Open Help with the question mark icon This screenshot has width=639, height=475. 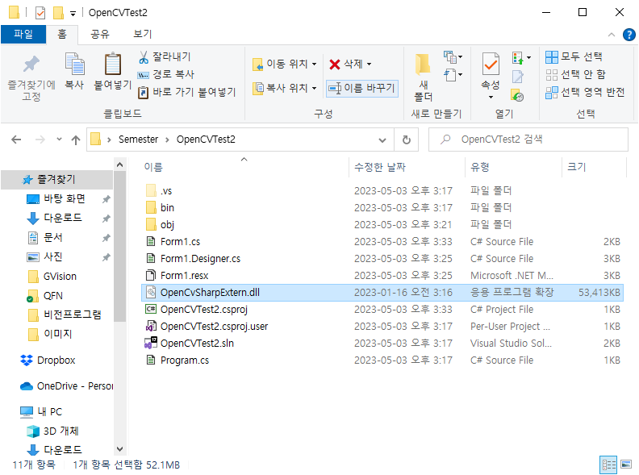point(629,35)
